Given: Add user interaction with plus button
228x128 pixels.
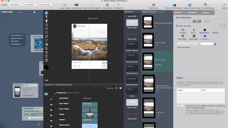Looking at the screenshot, I should pyautogui.click(x=225, y=26).
